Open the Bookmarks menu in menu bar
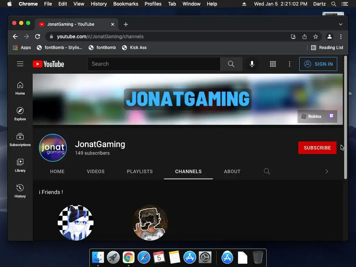Image resolution: width=356 pixels, height=267 pixels. pyautogui.click(x=126, y=4)
